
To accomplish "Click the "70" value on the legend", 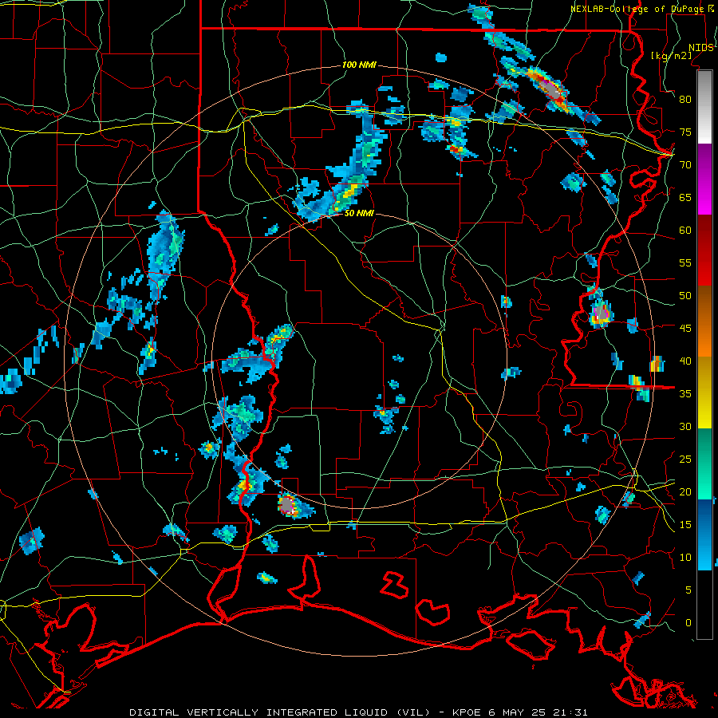I will pyautogui.click(x=685, y=165).
